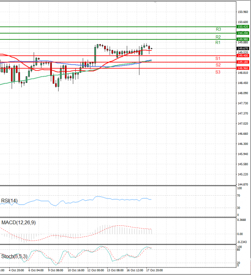
Task: Click the 148.450 price axis value
Action: click(x=243, y=83)
